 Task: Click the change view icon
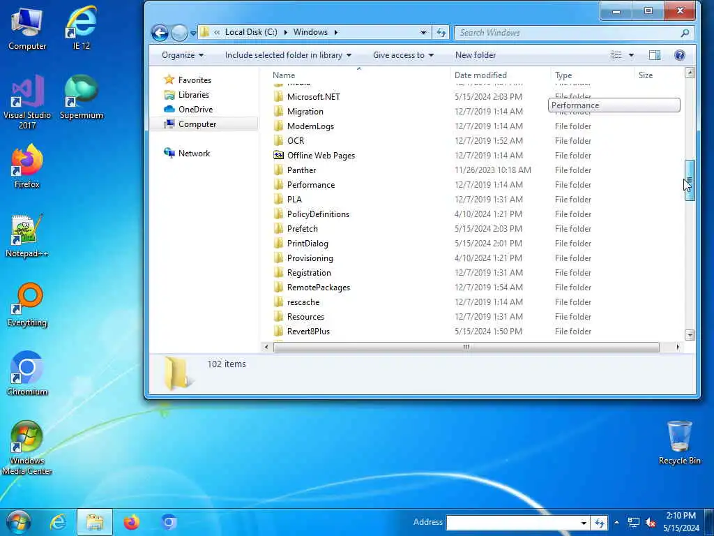616,55
